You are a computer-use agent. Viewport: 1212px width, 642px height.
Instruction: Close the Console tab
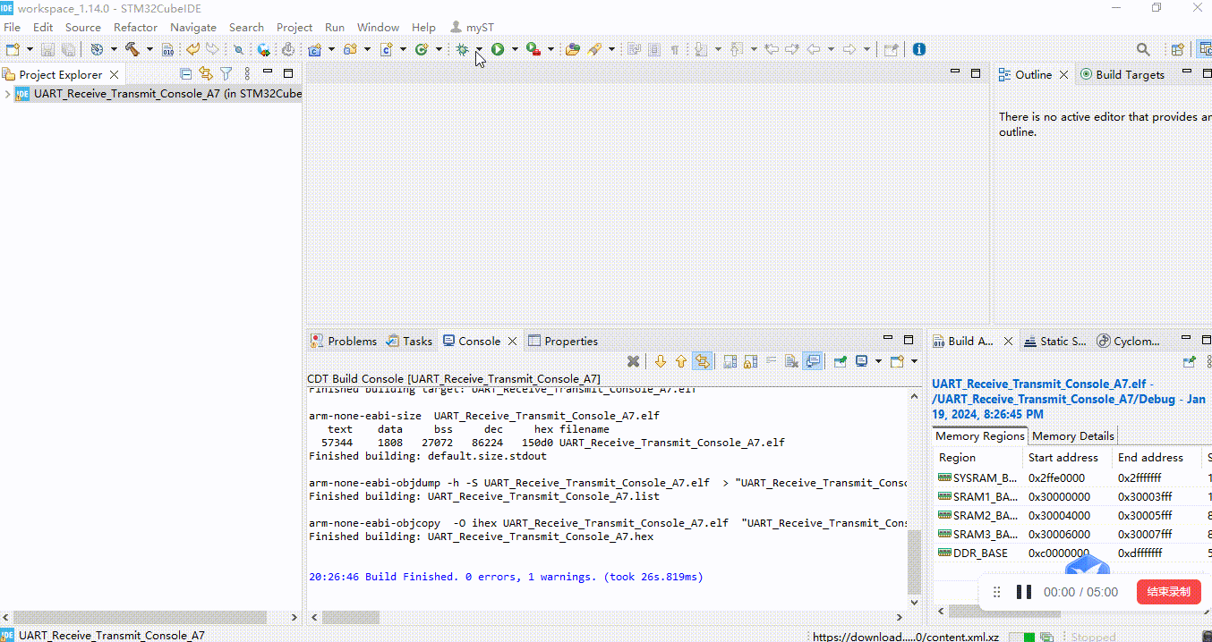pyautogui.click(x=513, y=341)
